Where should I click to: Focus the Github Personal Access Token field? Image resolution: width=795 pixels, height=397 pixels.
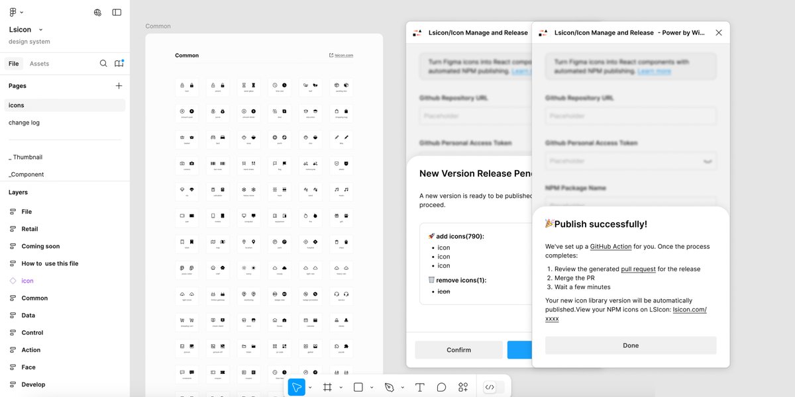(631, 161)
